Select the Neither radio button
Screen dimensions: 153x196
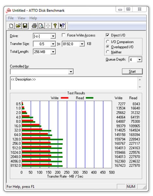(108, 52)
